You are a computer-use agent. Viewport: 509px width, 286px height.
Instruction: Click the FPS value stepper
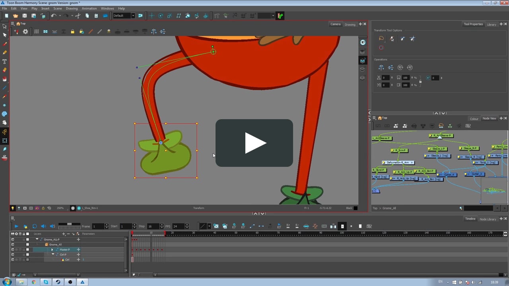pyautogui.click(x=187, y=226)
